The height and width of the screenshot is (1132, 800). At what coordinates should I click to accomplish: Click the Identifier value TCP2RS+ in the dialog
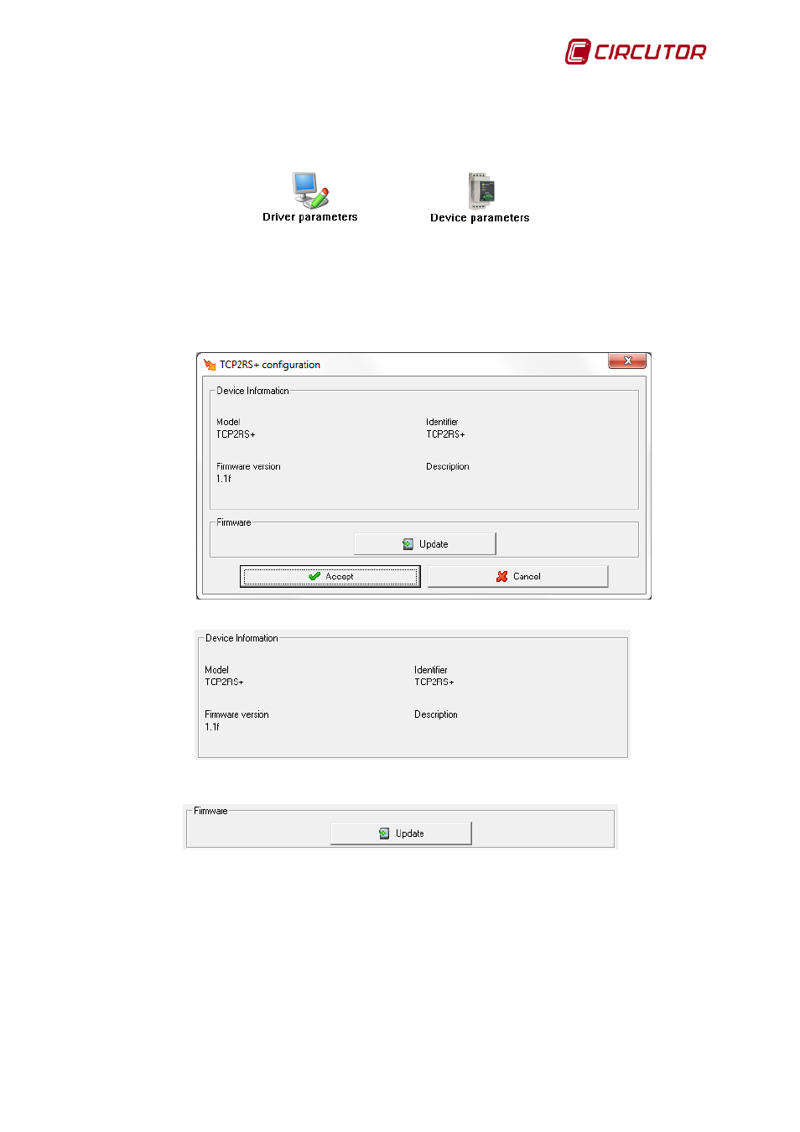[445, 434]
